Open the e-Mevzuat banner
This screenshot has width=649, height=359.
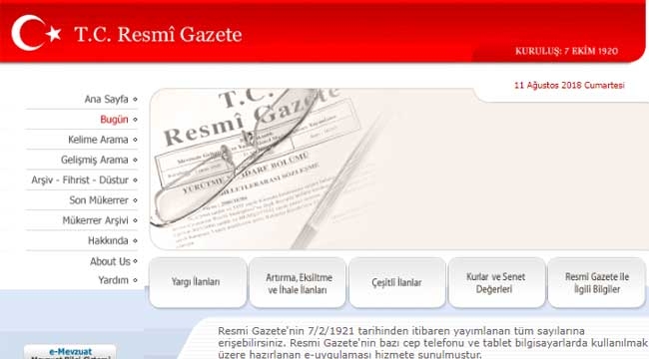coord(70,352)
